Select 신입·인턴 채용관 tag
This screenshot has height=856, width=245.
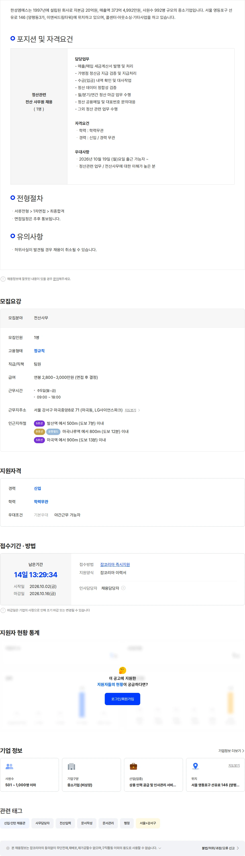pos(15,823)
